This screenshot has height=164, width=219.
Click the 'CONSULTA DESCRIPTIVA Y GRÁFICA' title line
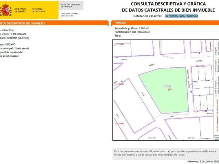pos(168,4)
